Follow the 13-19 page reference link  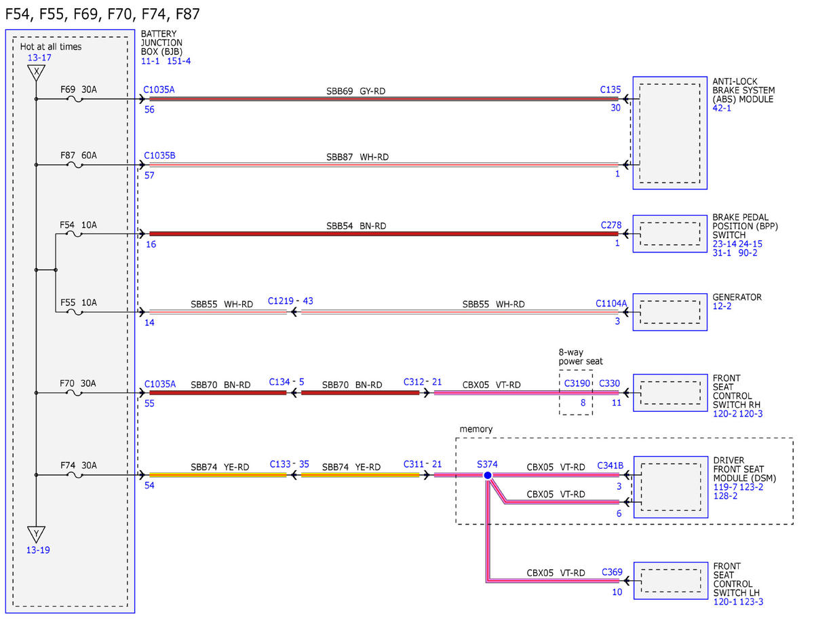click(x=38, y=550)
